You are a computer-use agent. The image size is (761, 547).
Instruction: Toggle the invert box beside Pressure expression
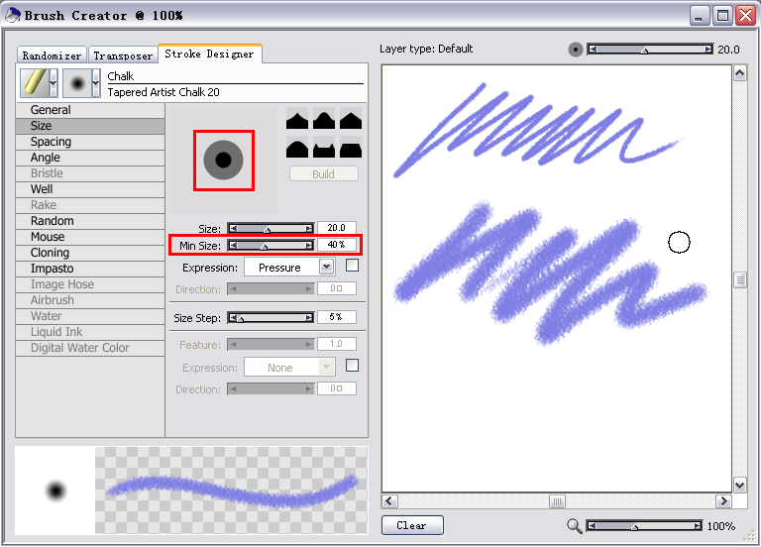(x=352, y=266)
